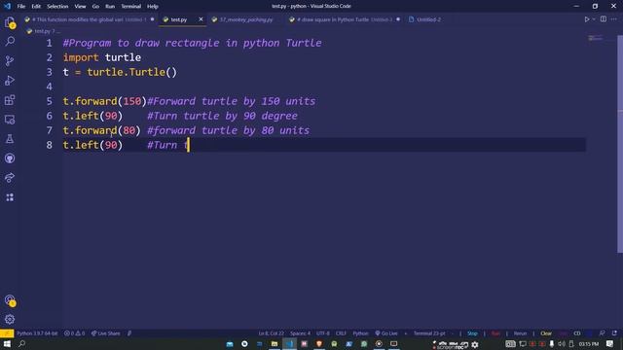
Task: Open the Search view in activity bar
Action: pyautogui.click(x=10, y=41)
